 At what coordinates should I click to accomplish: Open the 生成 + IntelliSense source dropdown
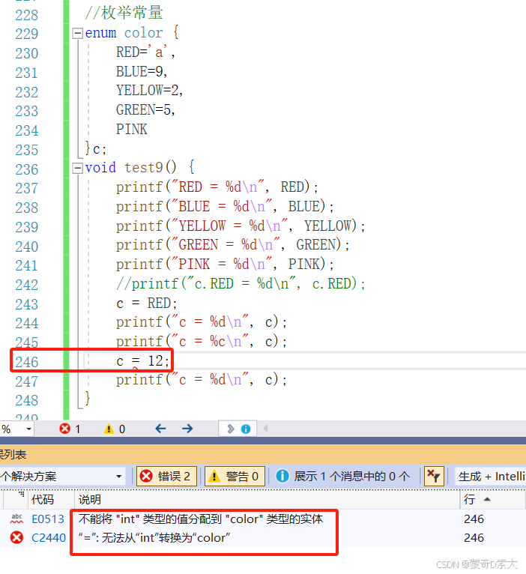pyautogui.click(x=491, y=477)
